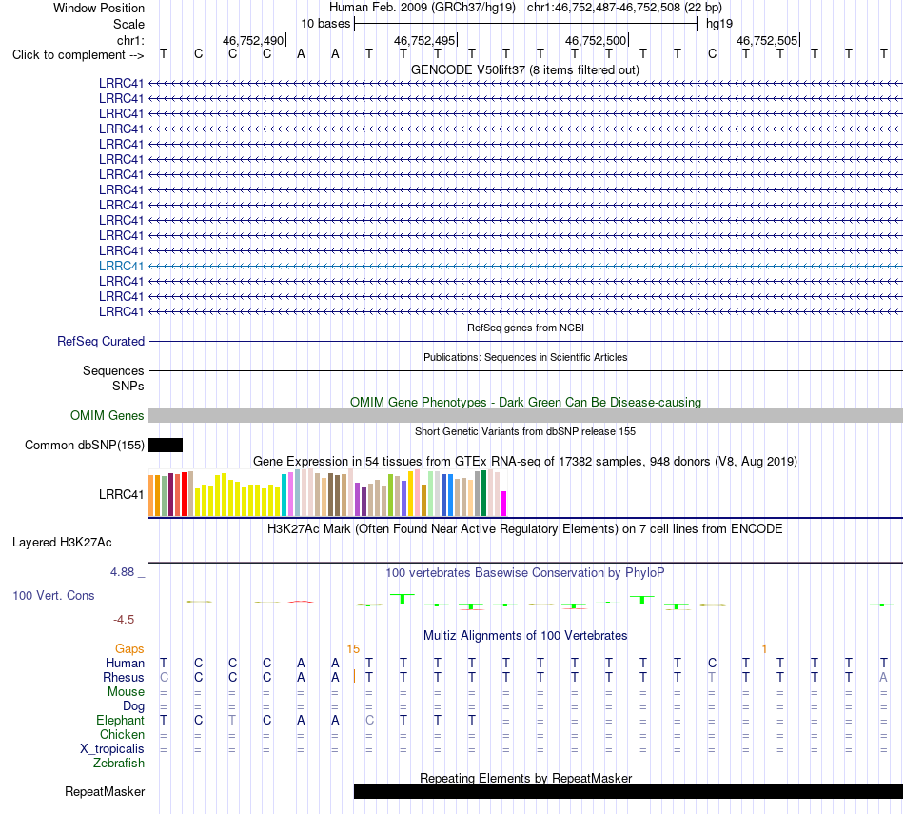Click the hg19 label beside the scale bar

coord(719,24)
